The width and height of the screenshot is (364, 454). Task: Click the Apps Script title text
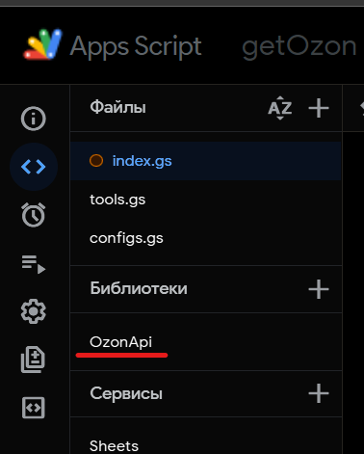pos(136,47)
